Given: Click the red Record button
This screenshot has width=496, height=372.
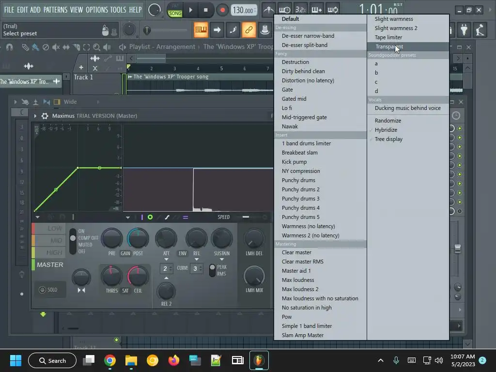Looking at the screenshot, I should point(222,10).
